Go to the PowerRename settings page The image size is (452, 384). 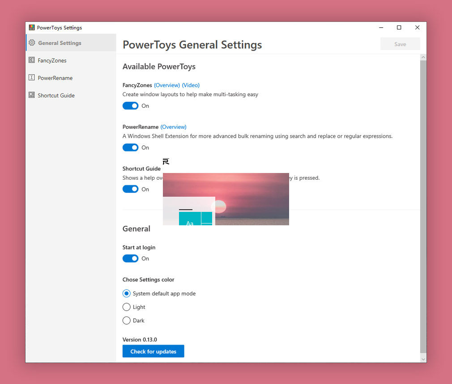[71, 78]
